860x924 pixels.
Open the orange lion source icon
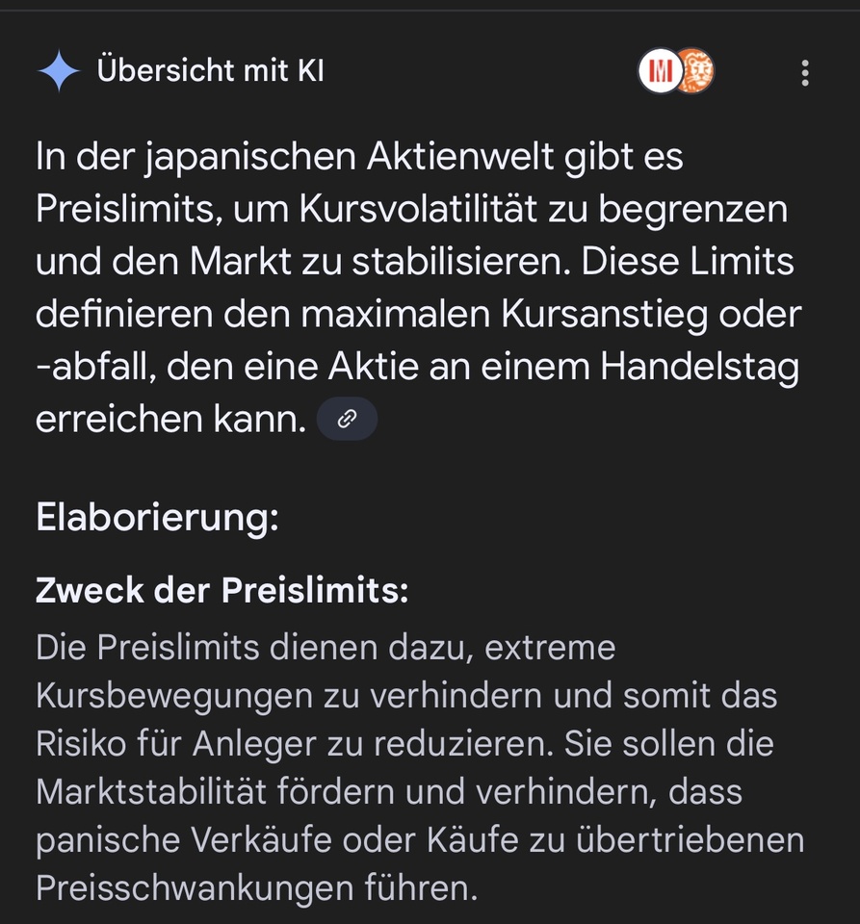(695, 70)
